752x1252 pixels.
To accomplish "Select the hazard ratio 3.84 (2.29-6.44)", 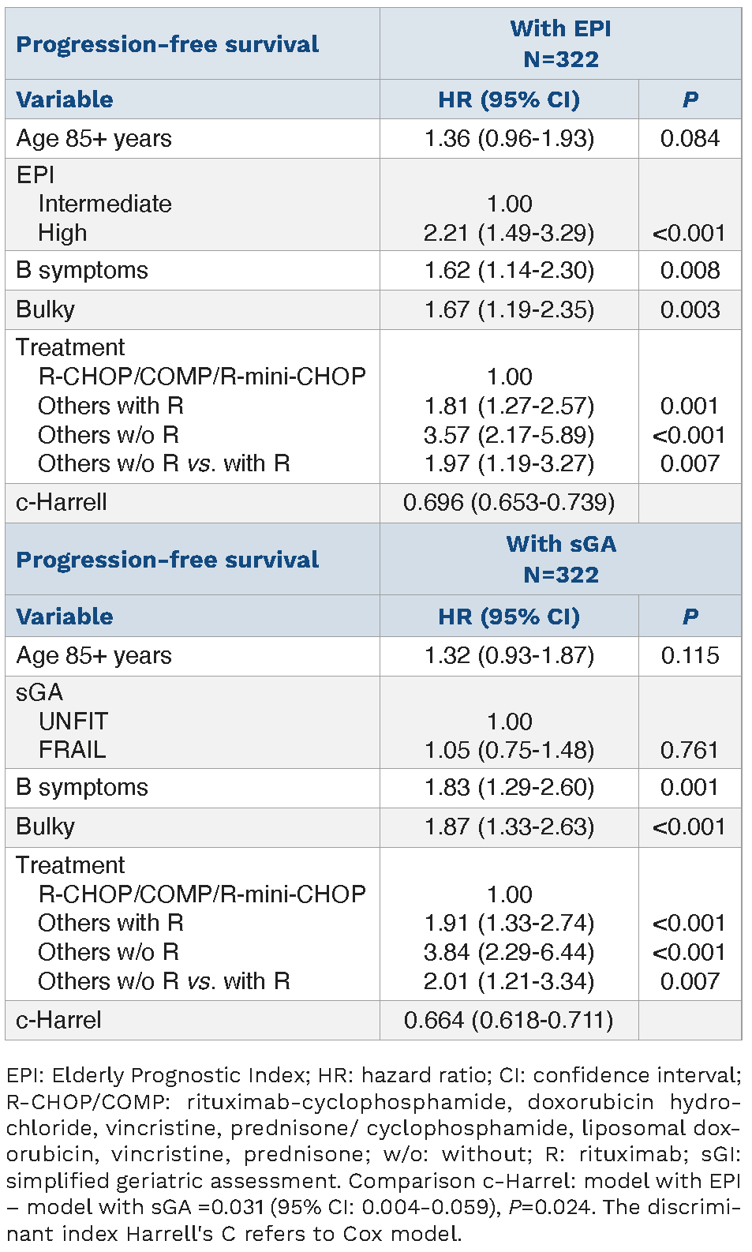I will (509, 952).
